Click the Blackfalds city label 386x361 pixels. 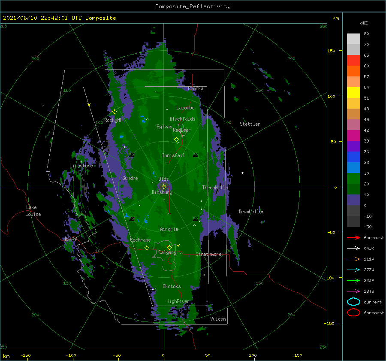tap(182, 119)
